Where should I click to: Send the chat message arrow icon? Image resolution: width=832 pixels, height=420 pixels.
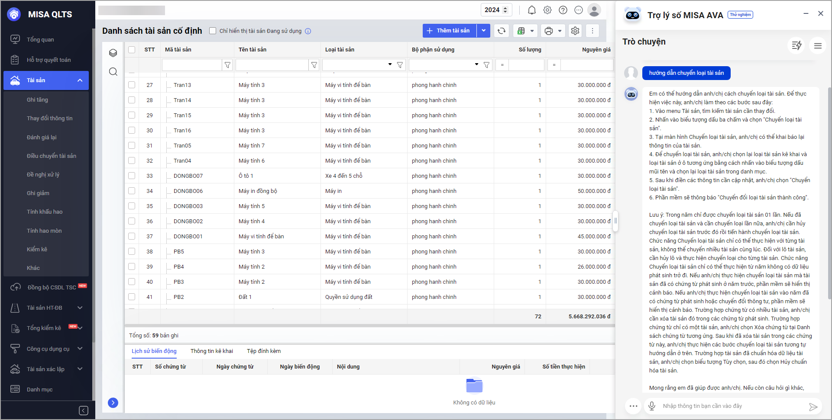click(813, 407)
